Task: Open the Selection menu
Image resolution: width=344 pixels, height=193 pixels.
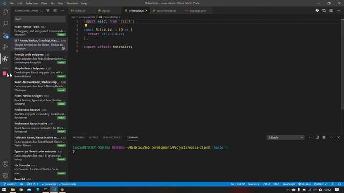Action: (32, 3)
